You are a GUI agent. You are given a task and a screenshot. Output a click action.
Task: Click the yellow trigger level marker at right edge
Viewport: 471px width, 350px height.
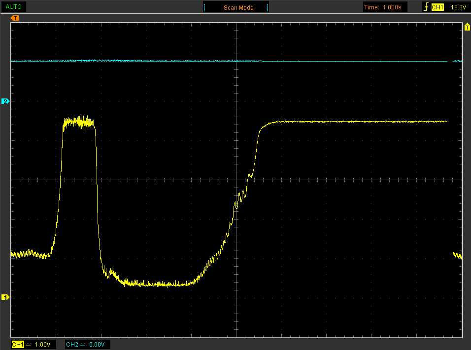(467, 27)
